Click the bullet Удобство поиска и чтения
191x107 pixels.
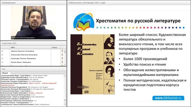pos(144,64)
